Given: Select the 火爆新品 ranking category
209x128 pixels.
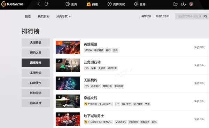Looking at the screenshot, I should (x=36, y=42).
